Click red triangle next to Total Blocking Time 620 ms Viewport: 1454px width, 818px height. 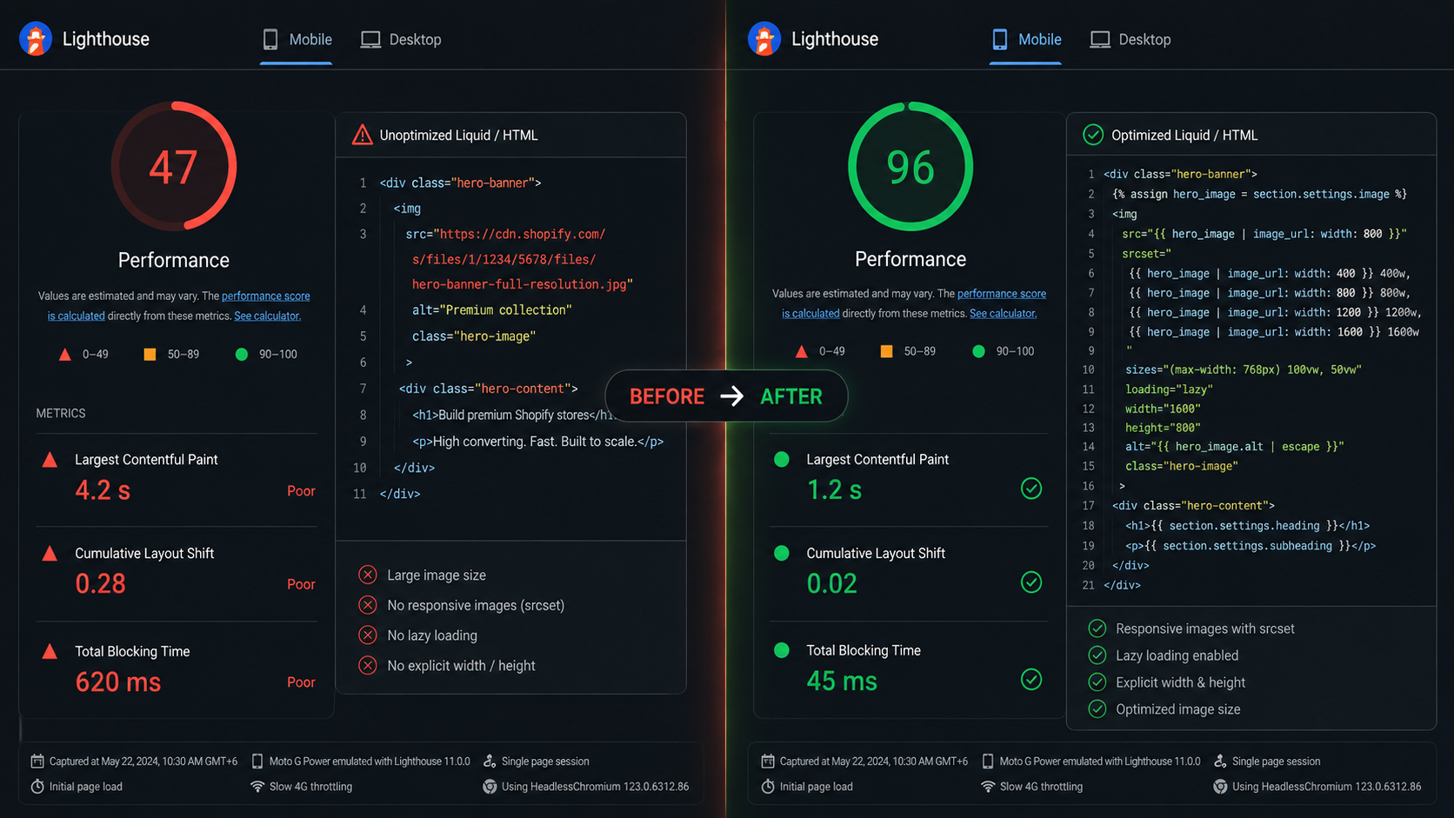click(50, 651)
